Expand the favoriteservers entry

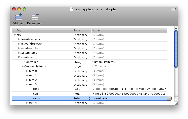pos(19,39)
